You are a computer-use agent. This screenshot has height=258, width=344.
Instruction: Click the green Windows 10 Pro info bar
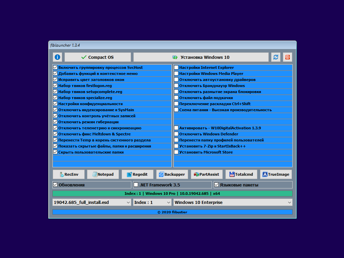click(x=172, y=193)
